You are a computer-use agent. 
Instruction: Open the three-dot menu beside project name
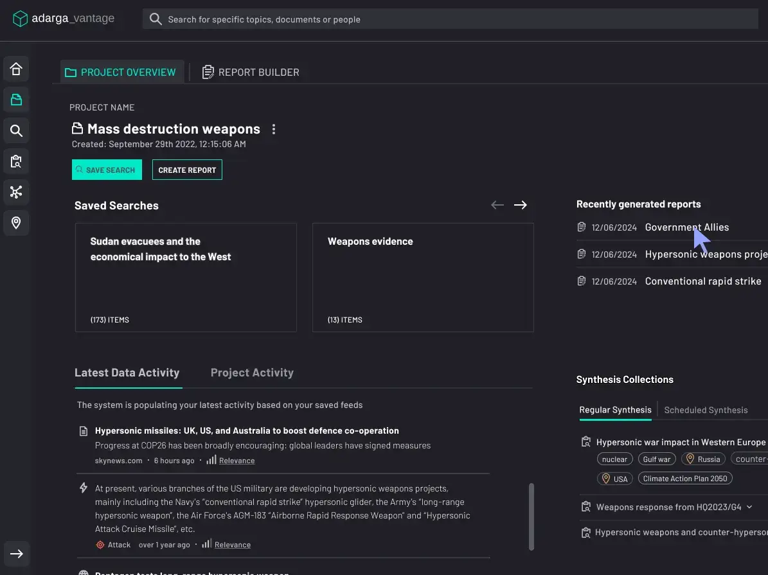pyautogui.click(x=274, y=129)
